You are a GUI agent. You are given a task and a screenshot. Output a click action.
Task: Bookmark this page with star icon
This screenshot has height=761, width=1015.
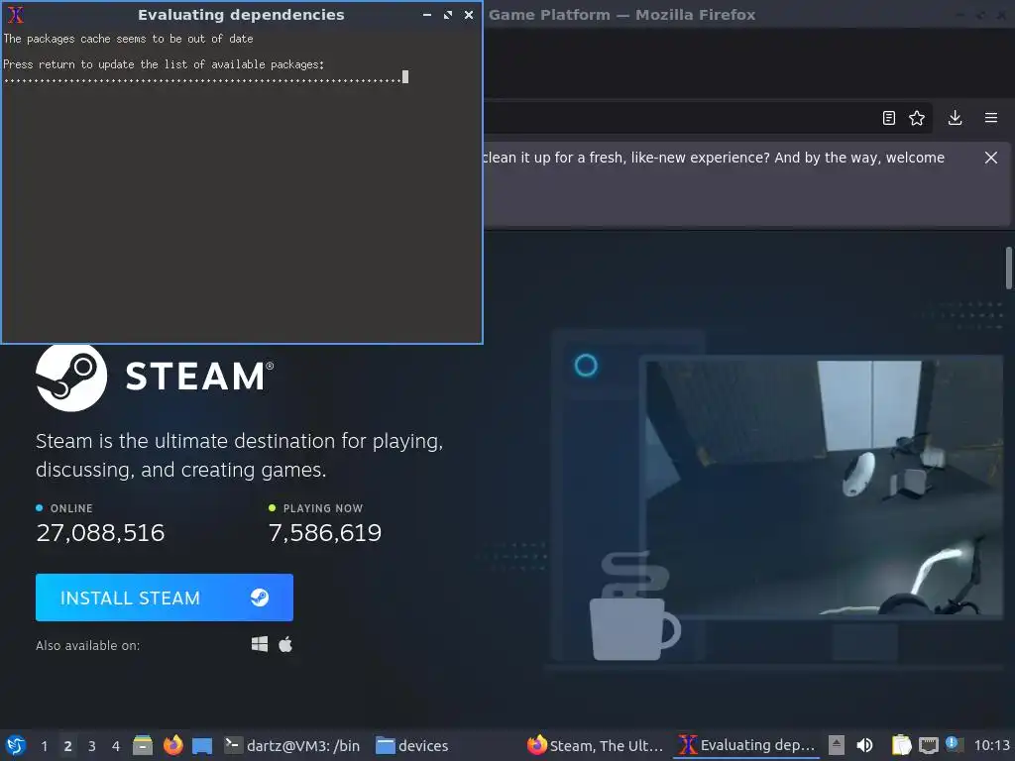917,118
